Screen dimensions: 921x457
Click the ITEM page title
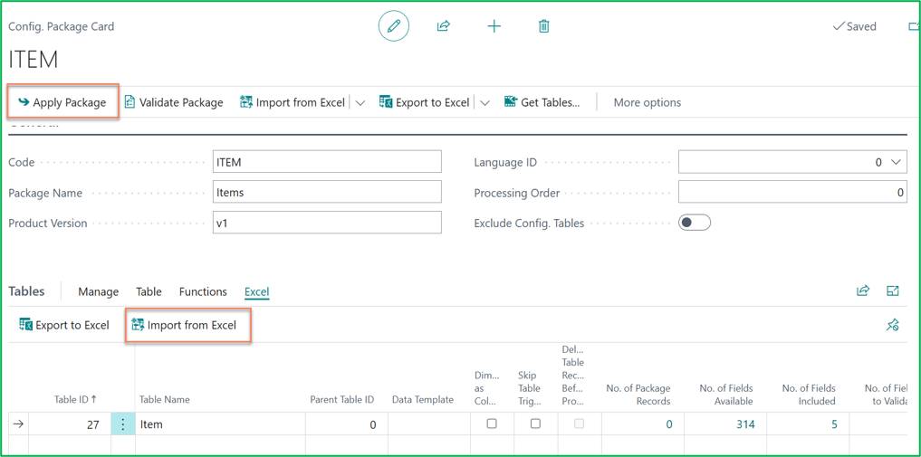point(34,60)
